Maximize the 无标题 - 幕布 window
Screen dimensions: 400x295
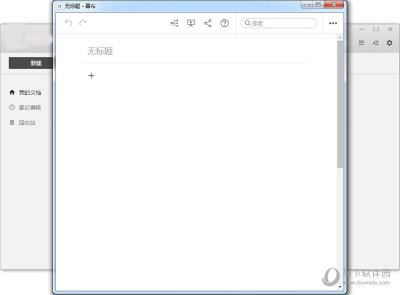point(318,5)
